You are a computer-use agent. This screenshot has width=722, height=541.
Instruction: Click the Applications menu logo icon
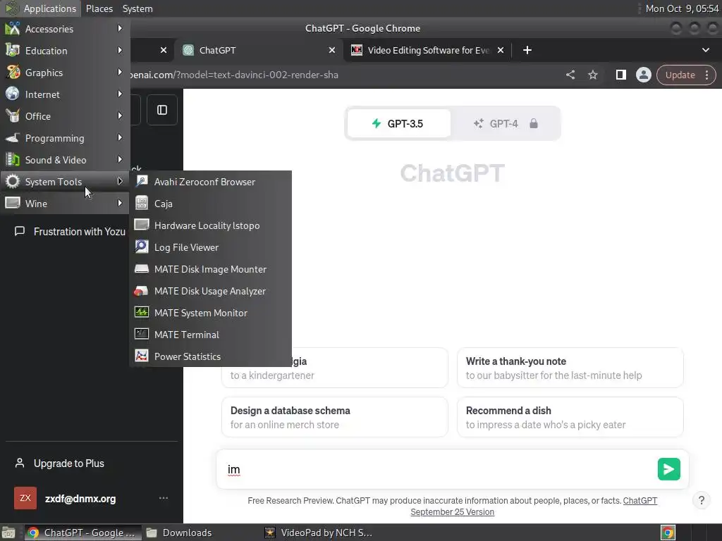tap(12, 8)
